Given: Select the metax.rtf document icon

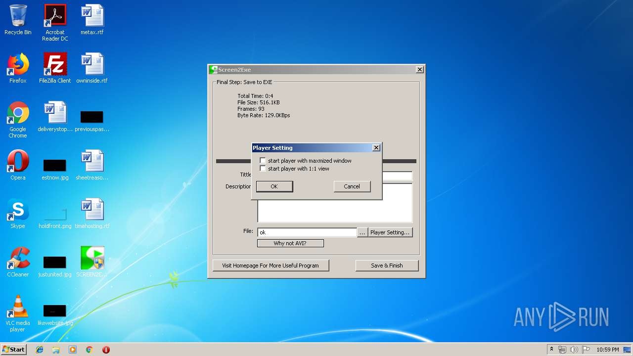Looking at the screenshot, I should click(92, 20).
